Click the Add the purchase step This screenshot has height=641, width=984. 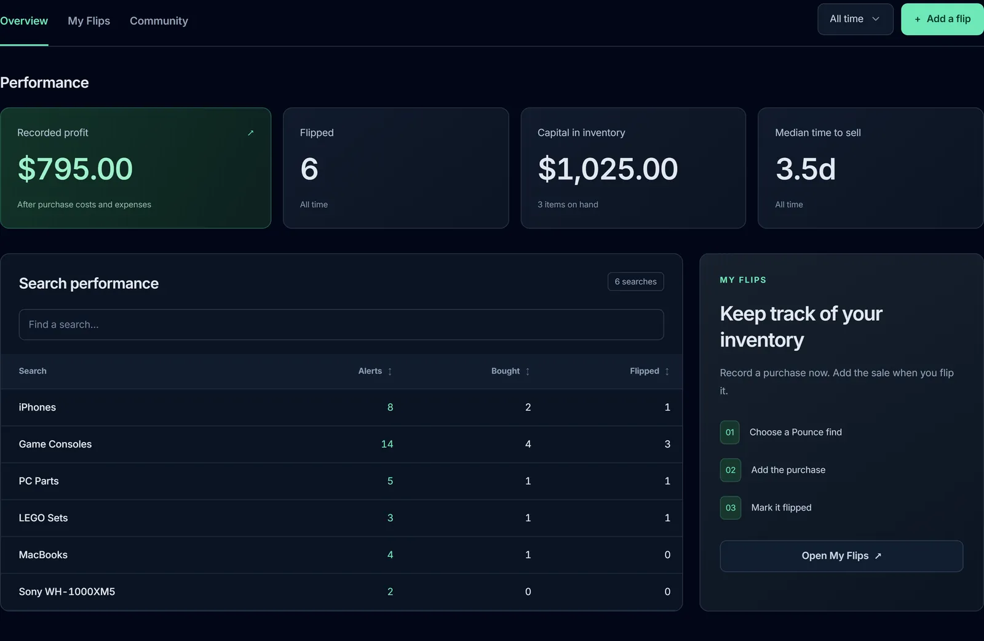point(788,470)
